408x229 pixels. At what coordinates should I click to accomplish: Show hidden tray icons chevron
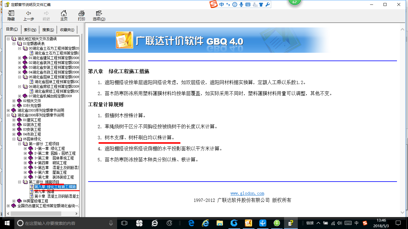click(x=318, y=223)
